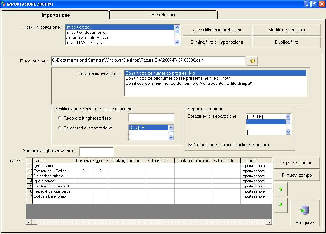Run the import with the Esegui button
Viewport: 326px width, 234px height.
click(305, 213)
